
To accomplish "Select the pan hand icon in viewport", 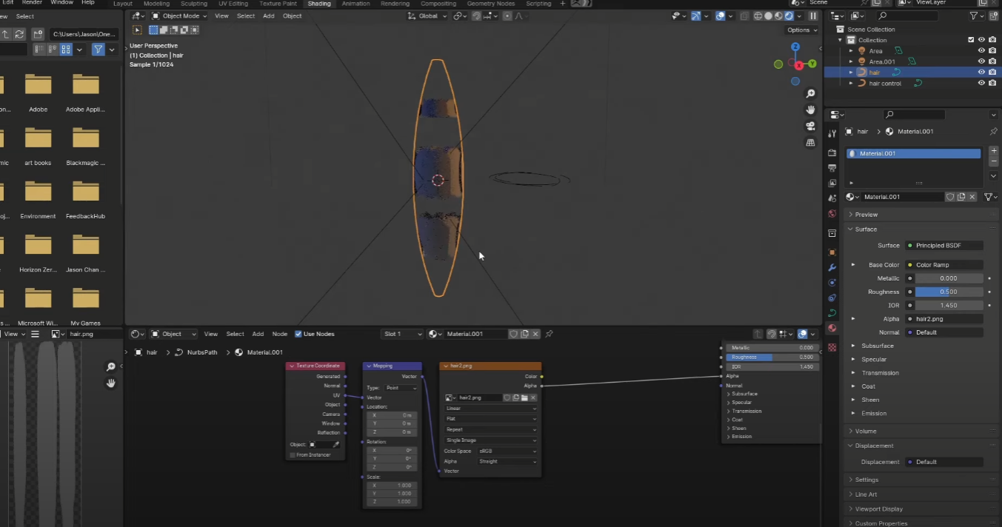I will pos(811,110).
